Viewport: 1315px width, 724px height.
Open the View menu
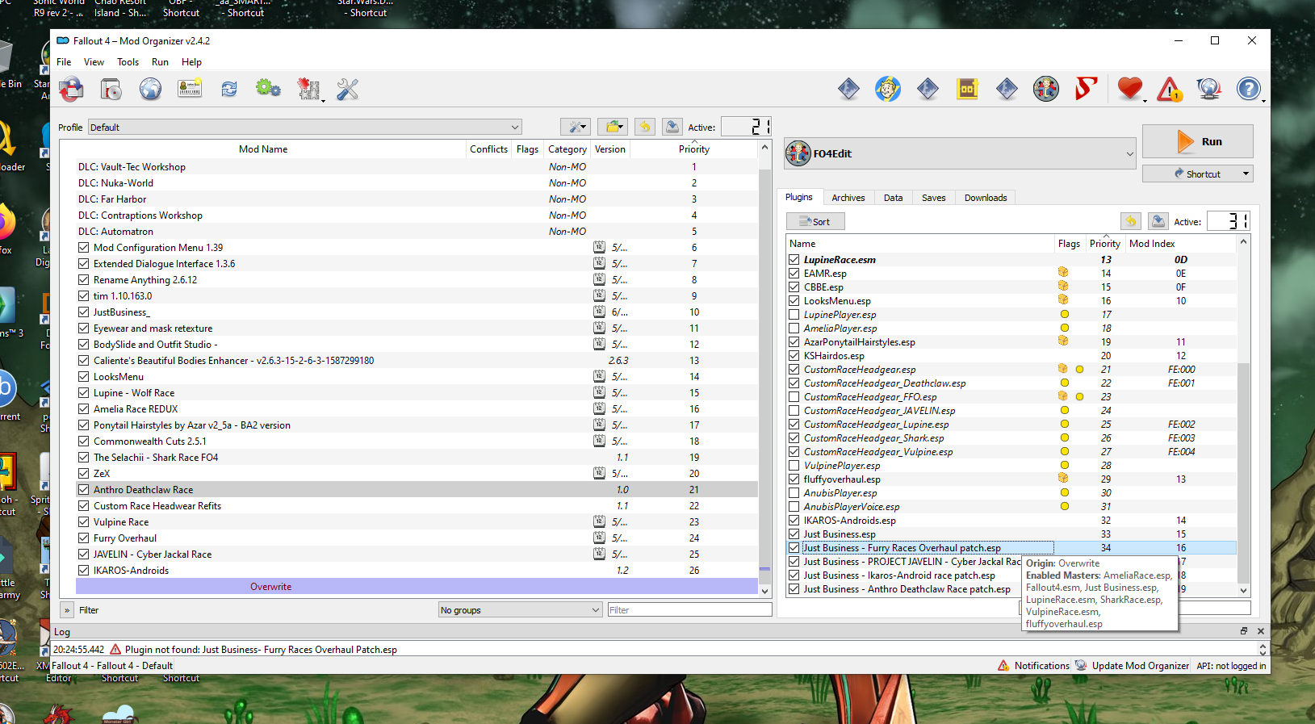click(x=94, y=62)
